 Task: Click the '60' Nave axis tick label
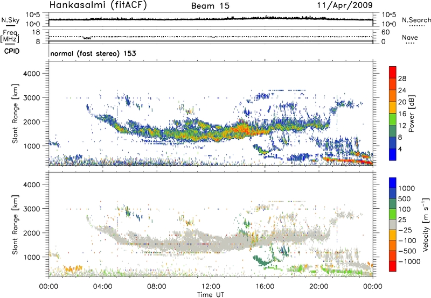385,32
